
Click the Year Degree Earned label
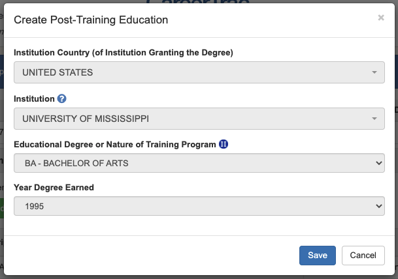pyautogui.click(x=54, y=188)
